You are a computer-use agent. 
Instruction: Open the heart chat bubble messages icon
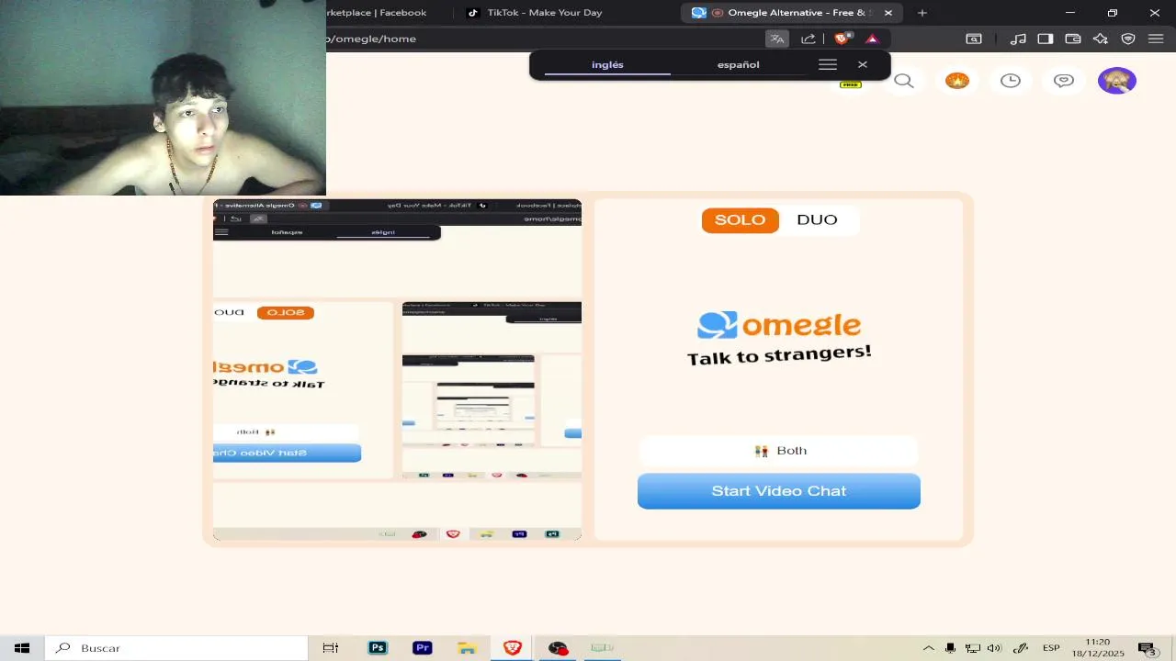(1064, 81)
